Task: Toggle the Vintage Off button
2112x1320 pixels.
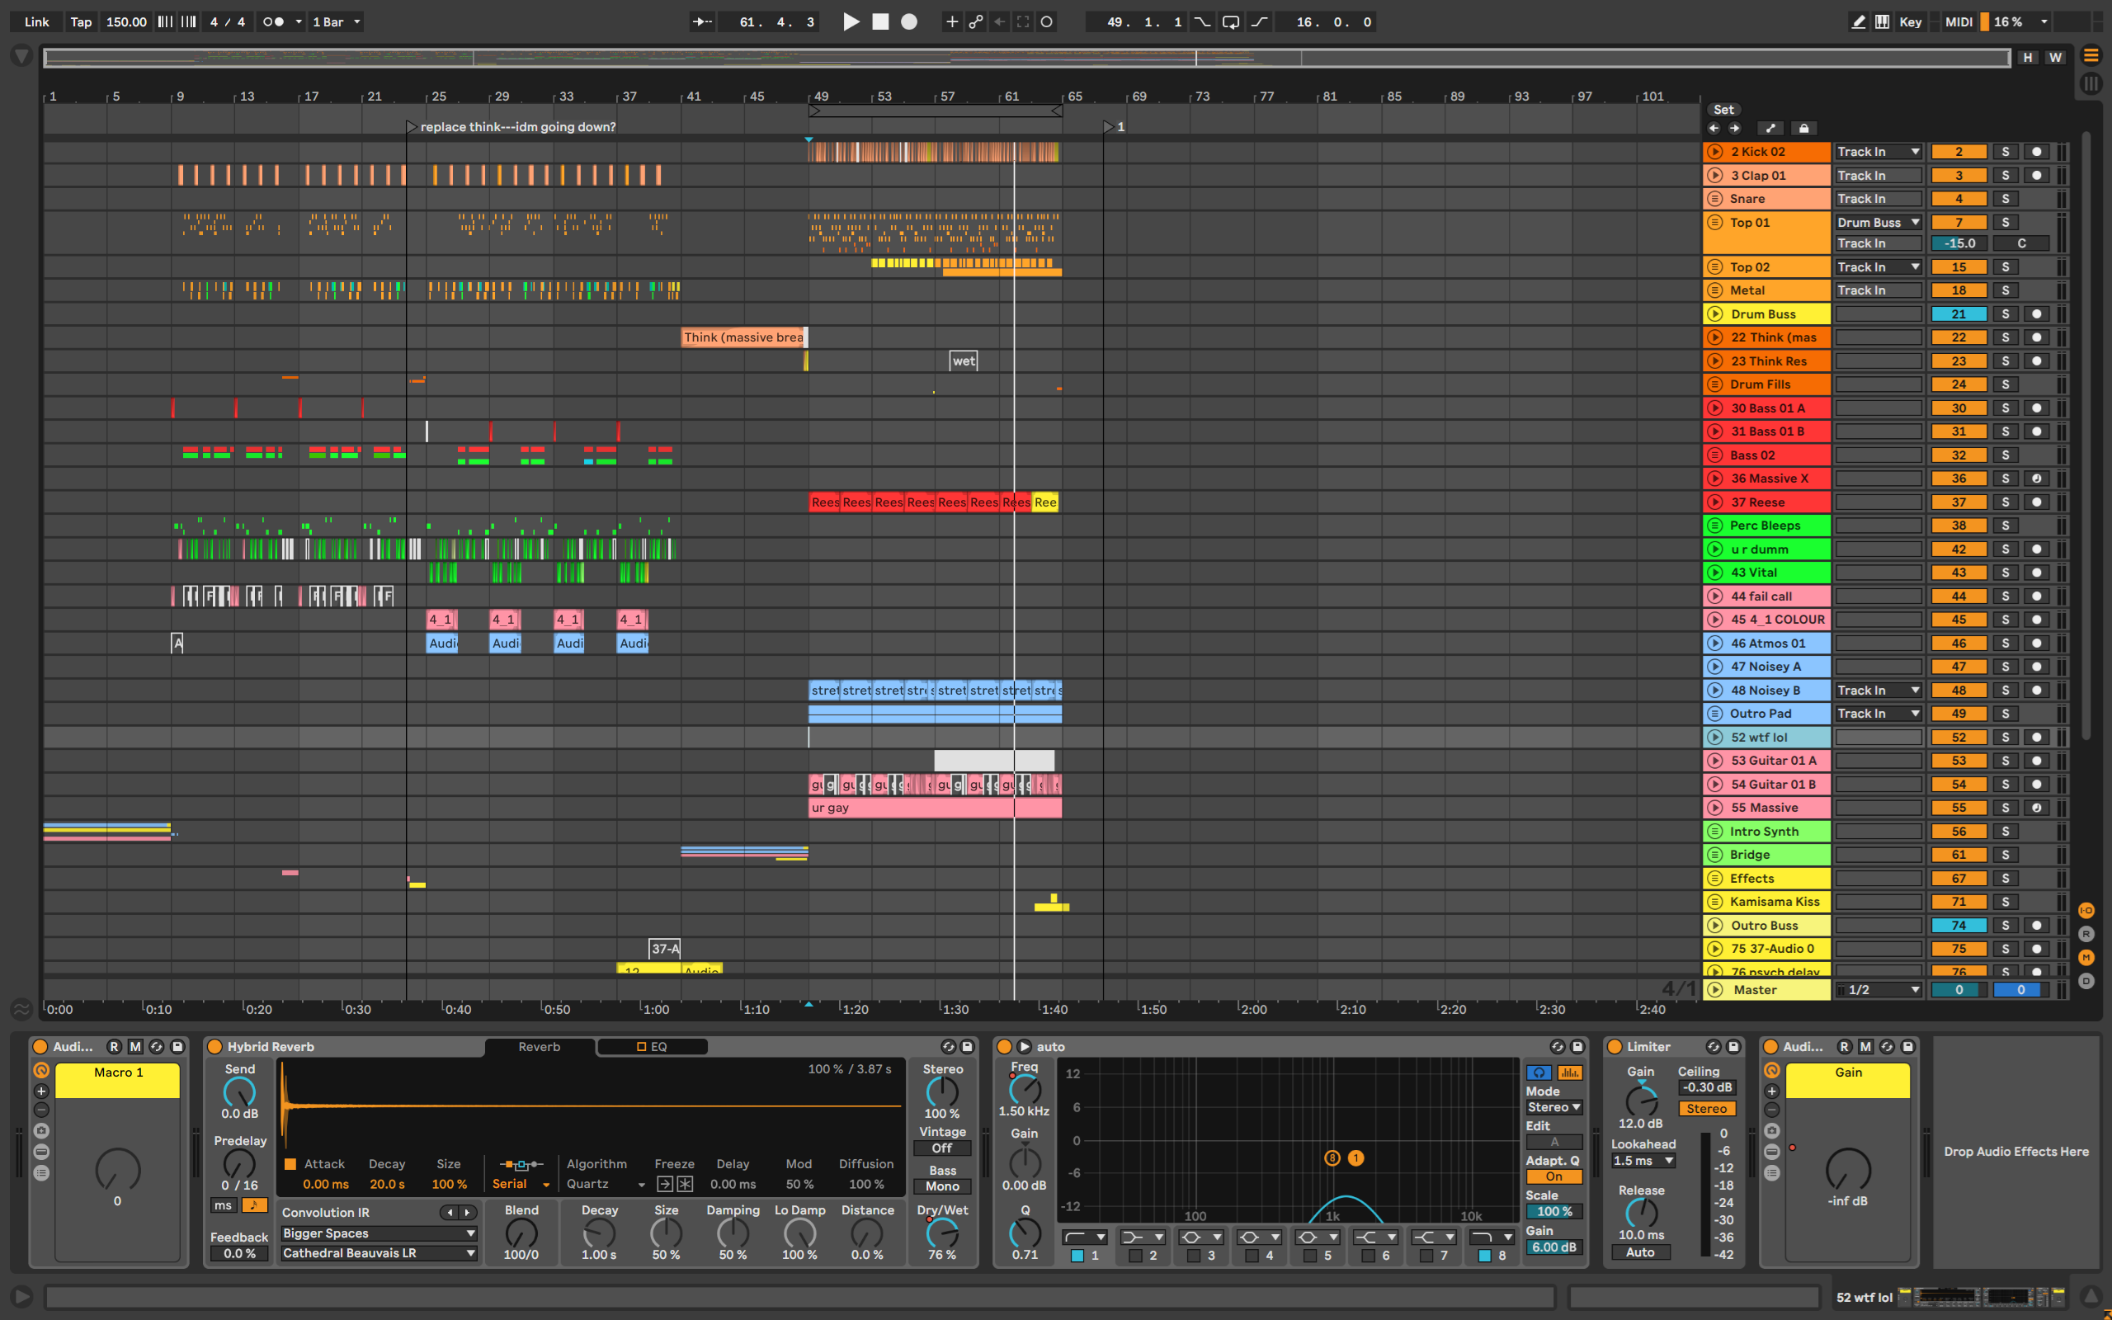Action: pos(941,1148)
